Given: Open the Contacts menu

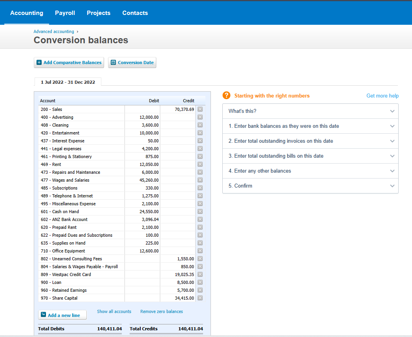Looking at the screenshot, I should click(x=135, y=13).
